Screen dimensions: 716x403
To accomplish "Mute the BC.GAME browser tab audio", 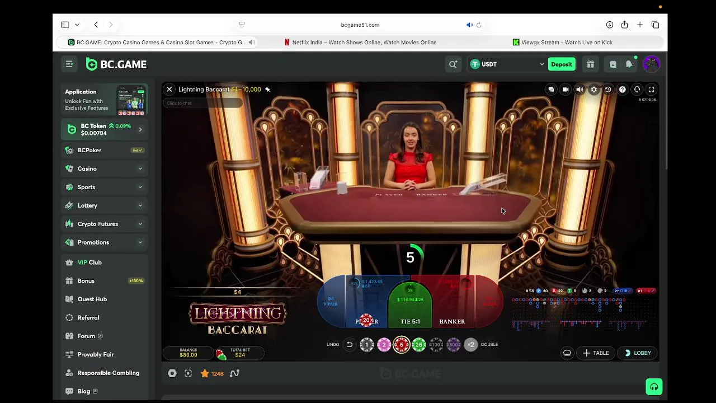I will tap(252, 43).
